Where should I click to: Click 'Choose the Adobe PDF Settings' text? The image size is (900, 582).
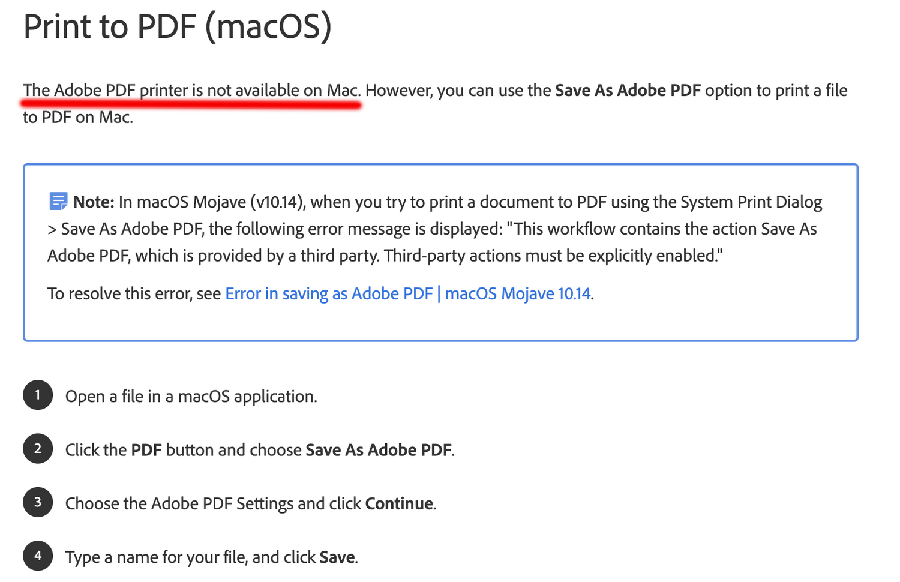pos(180,503)
